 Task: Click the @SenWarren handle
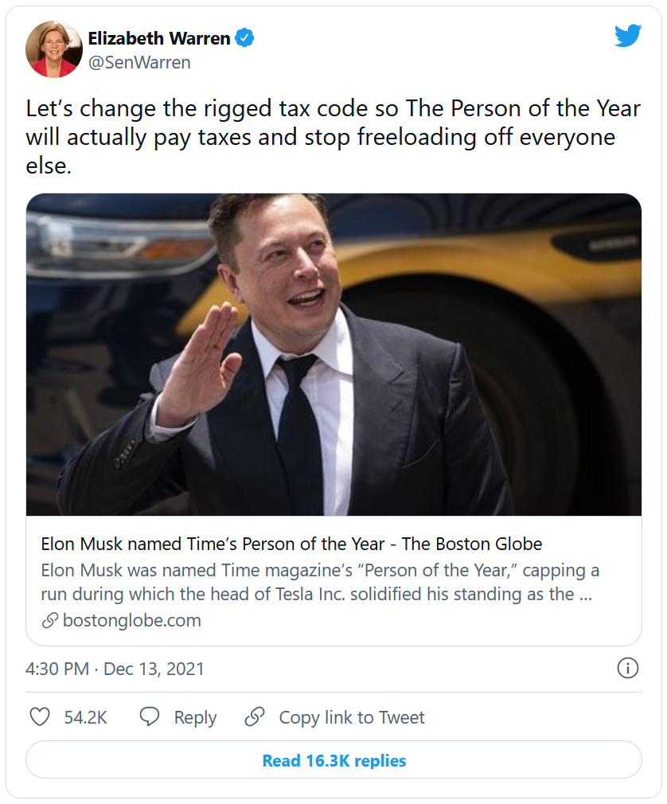click(x=139, y=62)
